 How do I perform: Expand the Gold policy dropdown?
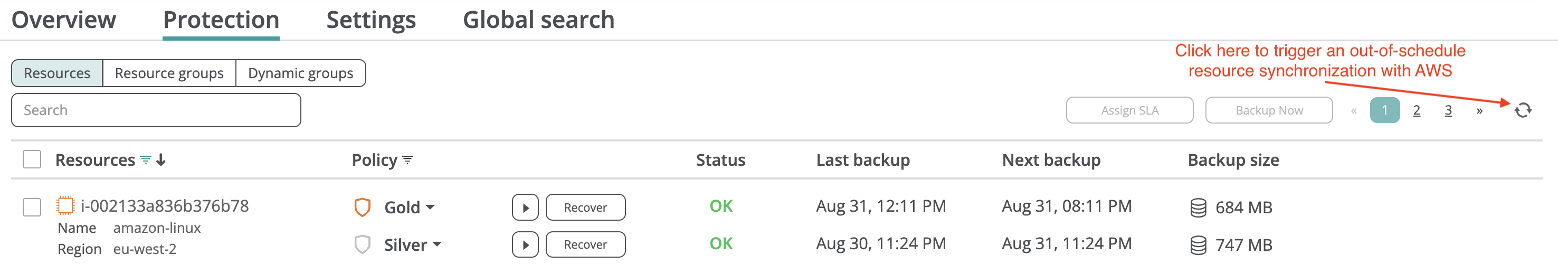point(430,208)
